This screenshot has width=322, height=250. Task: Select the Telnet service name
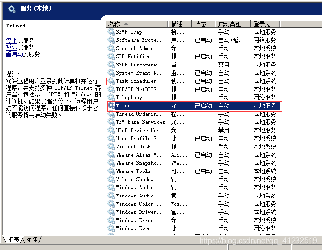tap(124, 105)
